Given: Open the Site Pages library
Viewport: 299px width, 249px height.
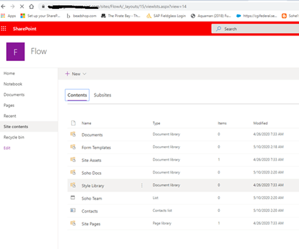Looking at the screenshot, I should pyautogui.click(x=91, y=224).
